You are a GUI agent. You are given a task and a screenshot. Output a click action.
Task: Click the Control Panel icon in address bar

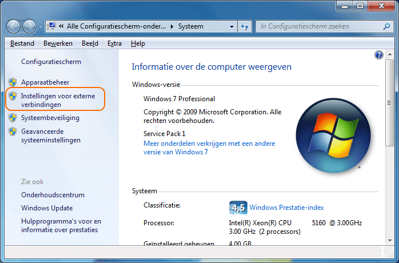[x=51, y=26]
